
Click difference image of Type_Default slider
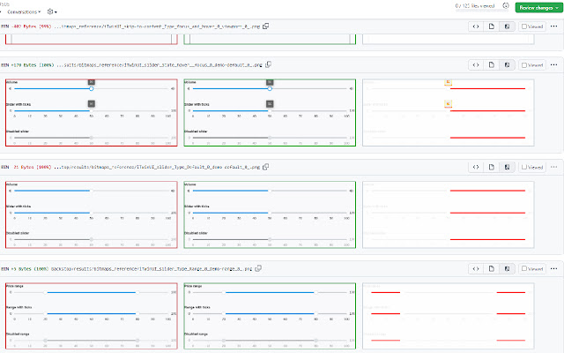449,214
